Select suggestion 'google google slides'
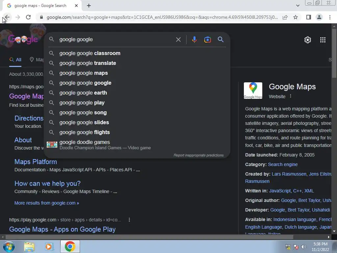This screenshot has width=337, height=253. pyautogui.click(x=137, y=123)
